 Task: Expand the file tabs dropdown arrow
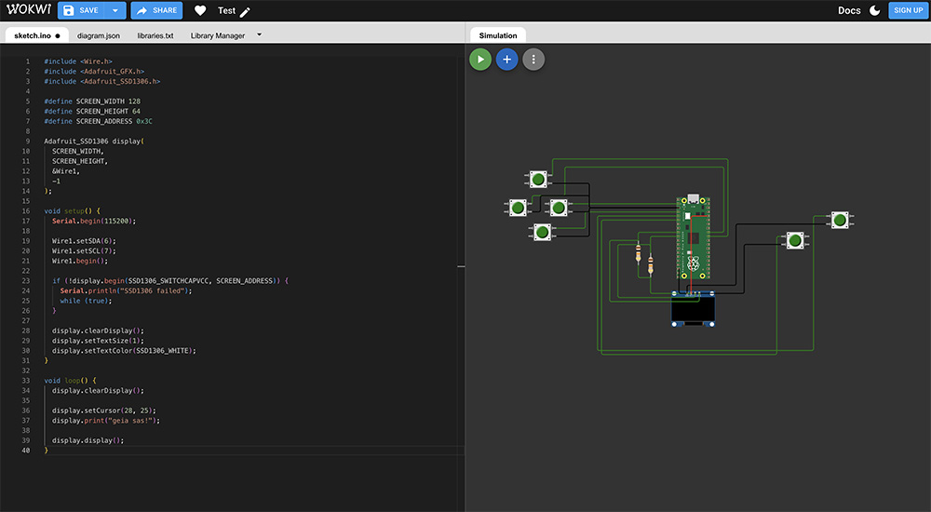(259, 34)
